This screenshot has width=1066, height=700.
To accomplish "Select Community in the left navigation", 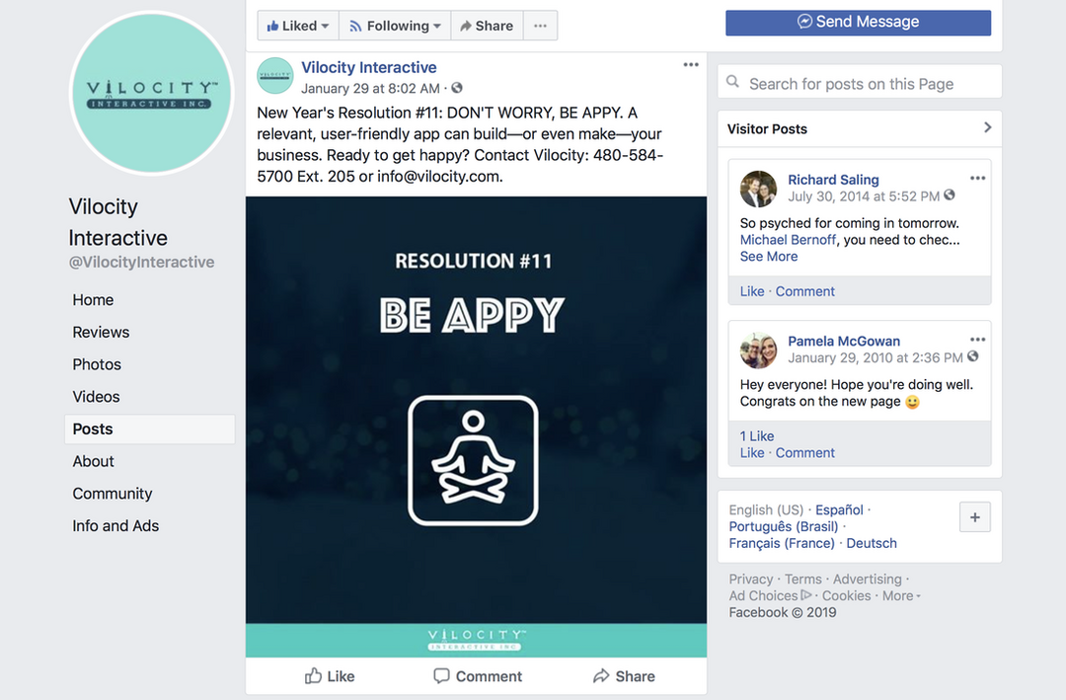I will 113,494.
